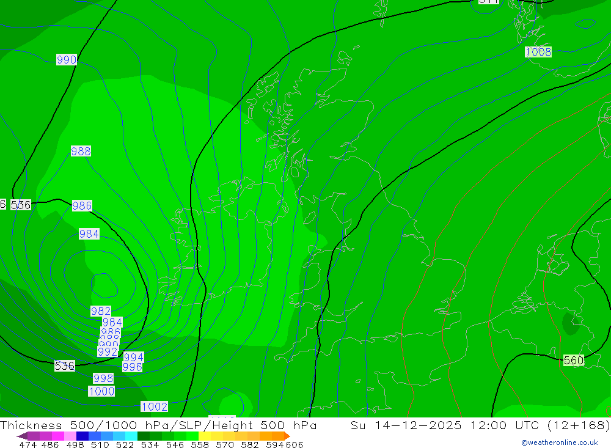Click the 510 legend value
This screenshot has width=611, height=448.
tap(100, 444)
